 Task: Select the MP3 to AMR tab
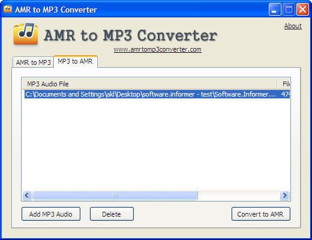tap(75, 61)
